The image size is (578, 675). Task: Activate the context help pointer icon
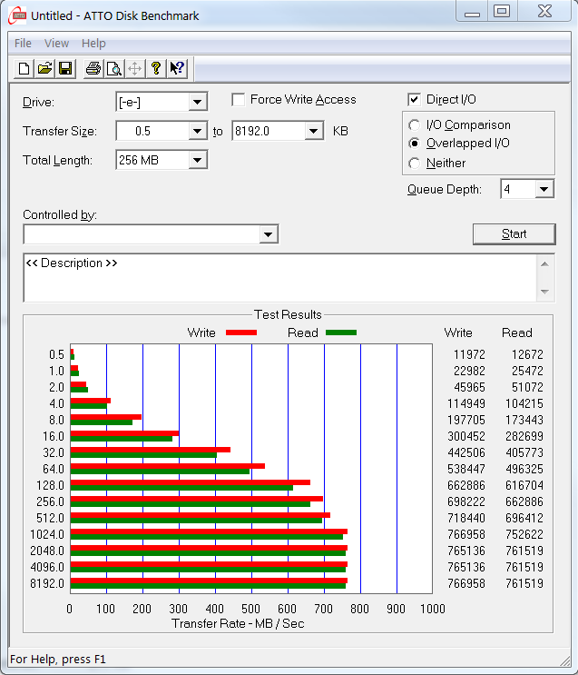[x=177, y=68]
